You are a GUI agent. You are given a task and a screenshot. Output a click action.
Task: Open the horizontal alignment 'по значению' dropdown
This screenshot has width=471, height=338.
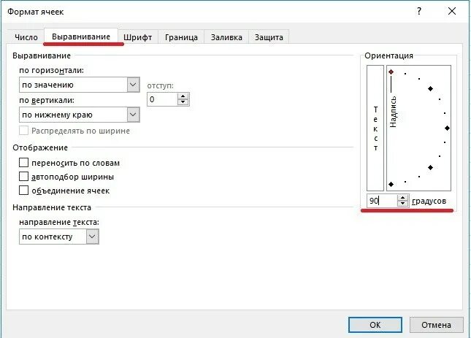pyautogui.click(x=80, y=85)
